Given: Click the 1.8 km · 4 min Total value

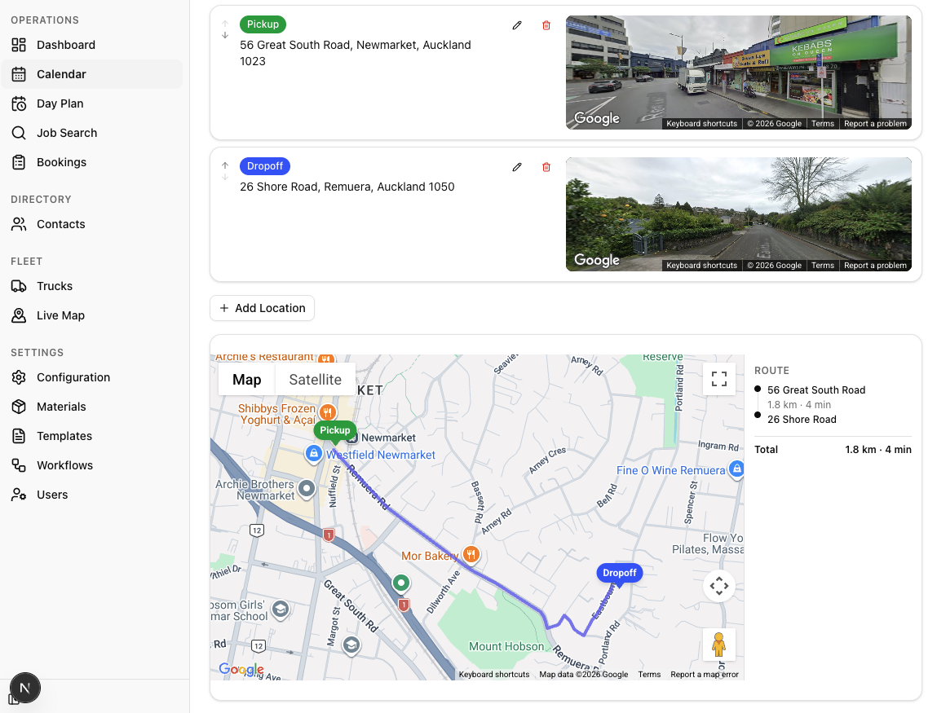Looking at the screenshot, I should (x=877, y=450).
